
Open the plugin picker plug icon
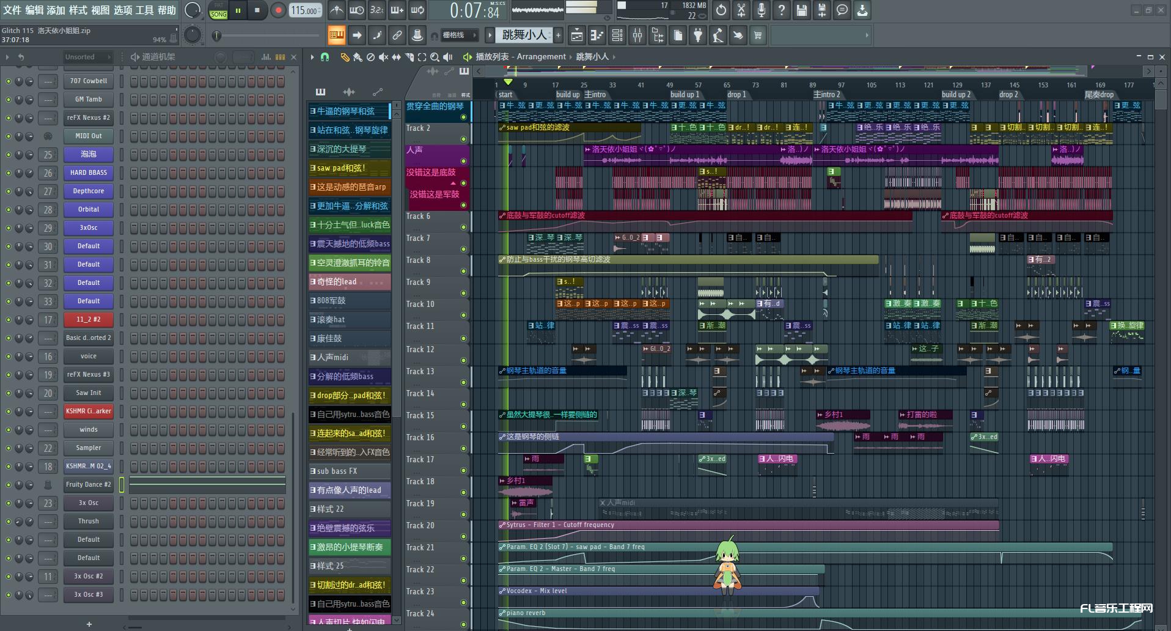698,35
